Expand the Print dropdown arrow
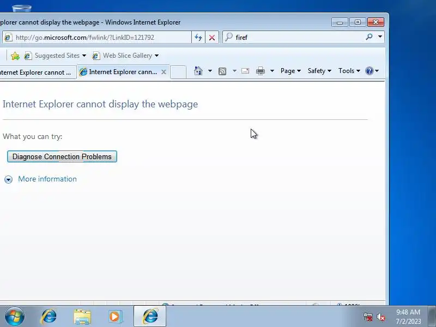The width and height of the screenshot is (436, 327). pyautogui.click(x=272, y=71)
